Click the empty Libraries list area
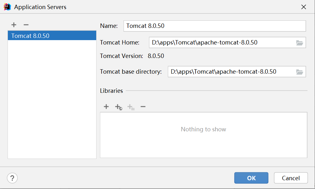The width and height of the screenshot is (315, 189). point(203,141)
